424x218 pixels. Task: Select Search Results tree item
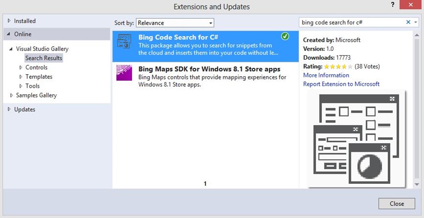coord(44,58)
